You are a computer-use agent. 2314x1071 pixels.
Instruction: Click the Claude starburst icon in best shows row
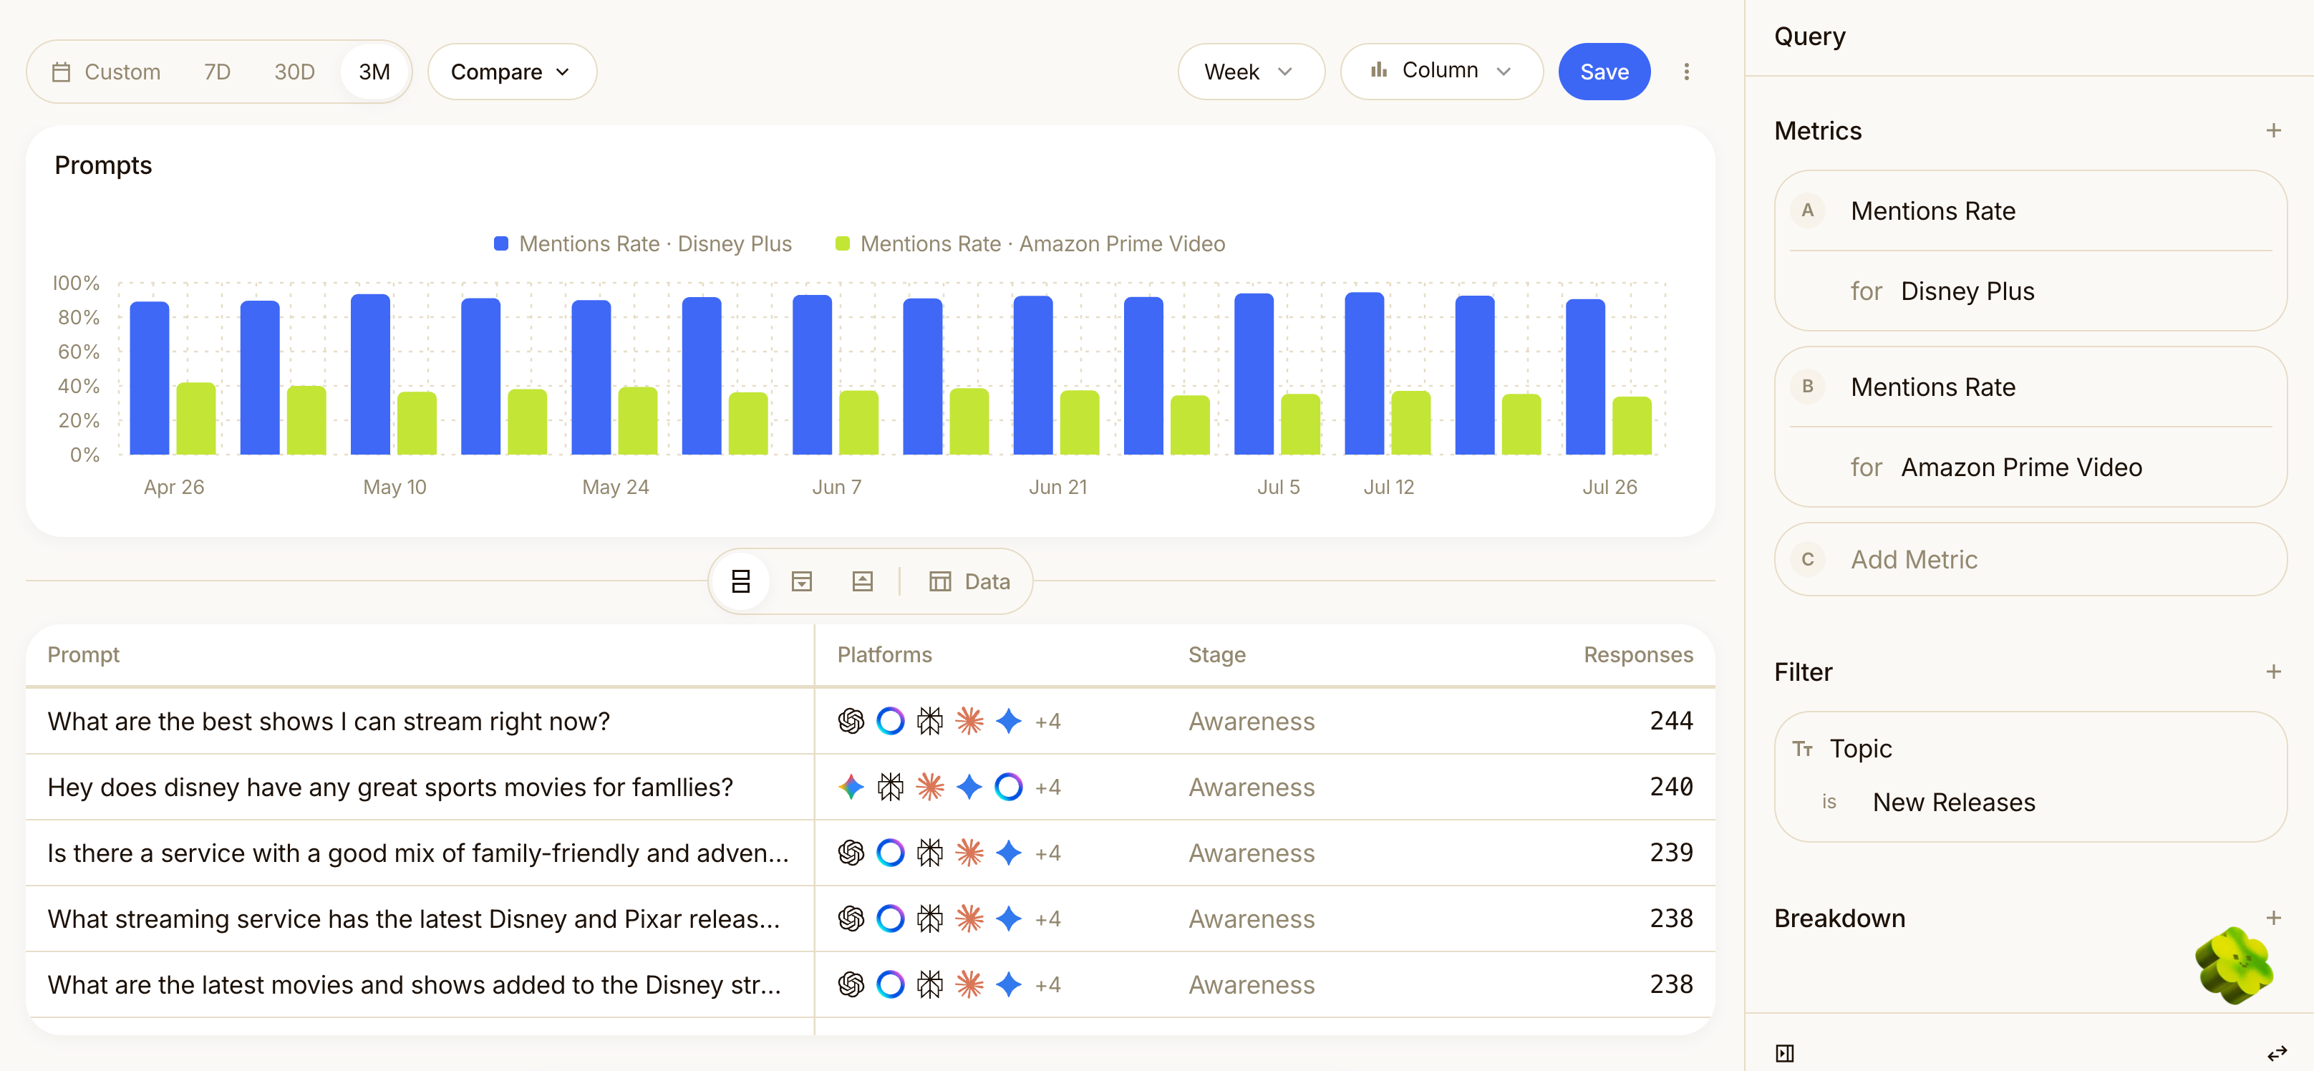[x=969, y=722]
